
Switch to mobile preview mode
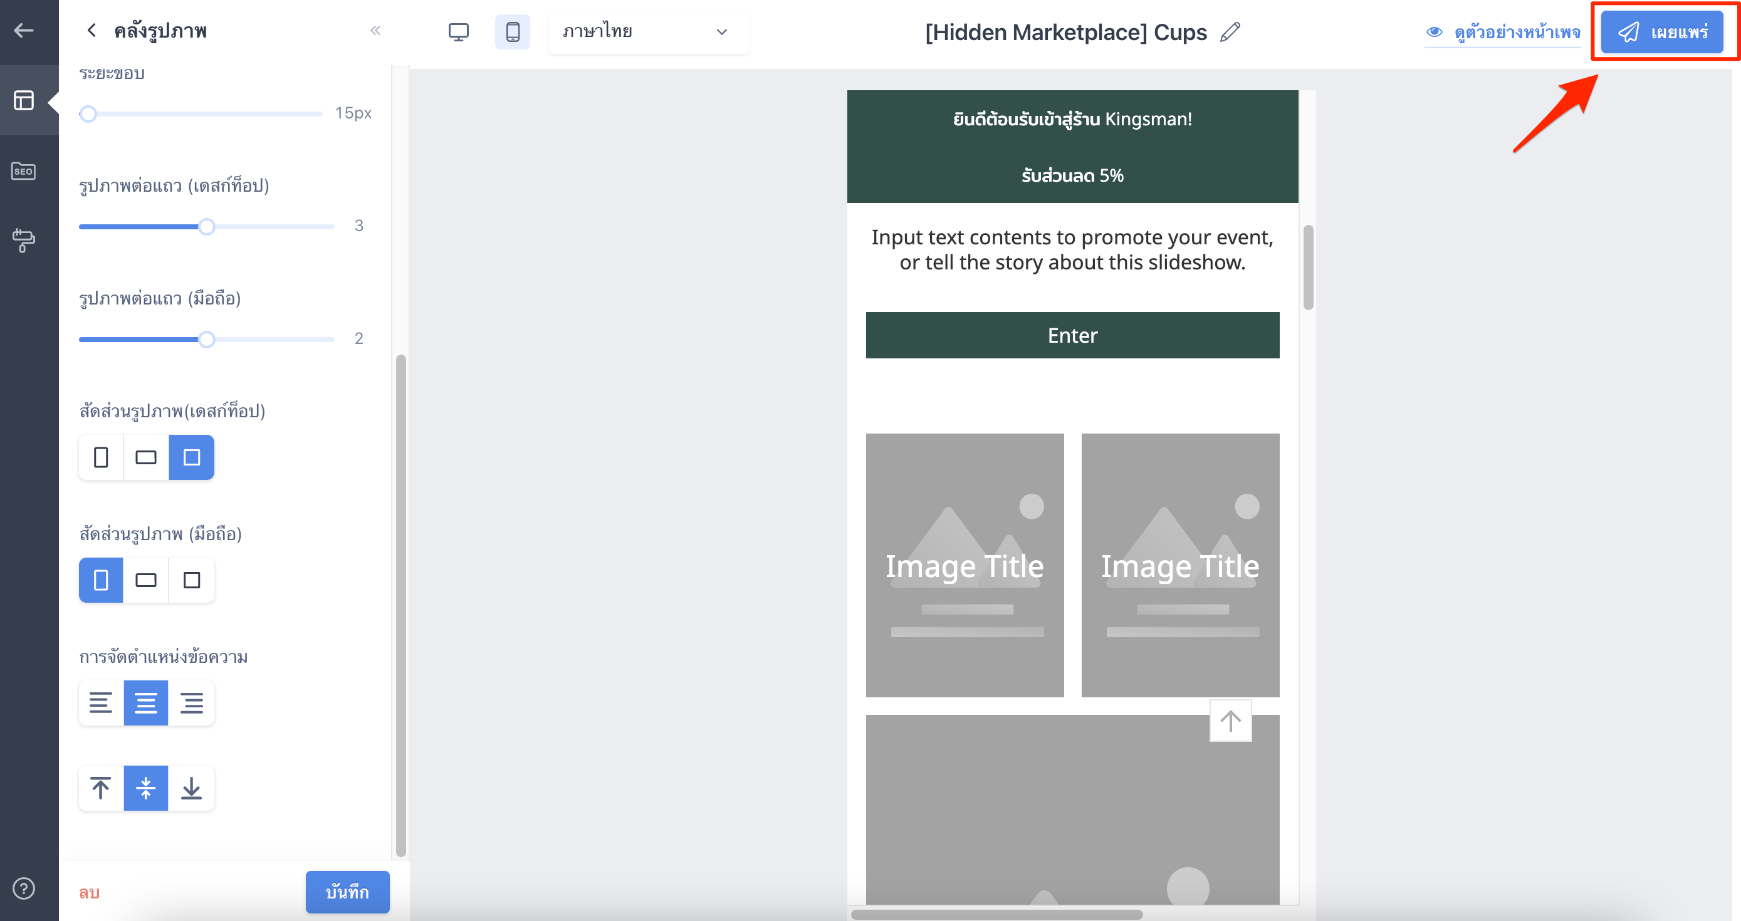click(512, 32)
